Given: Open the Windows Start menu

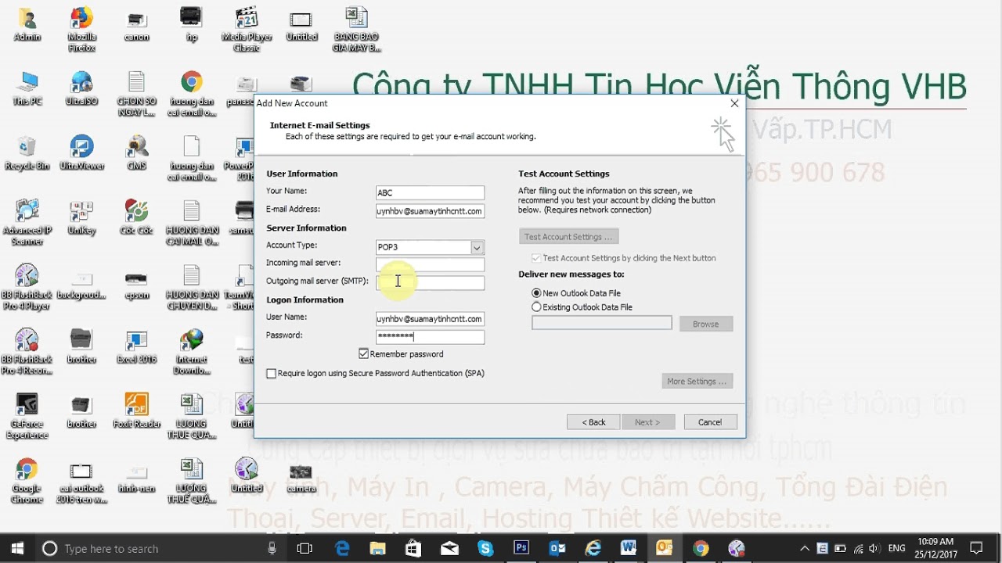Looking at the screenshot, I should point(17,548).
